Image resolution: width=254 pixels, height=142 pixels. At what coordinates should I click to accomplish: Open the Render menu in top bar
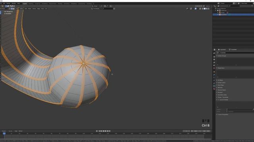(8, 4)
